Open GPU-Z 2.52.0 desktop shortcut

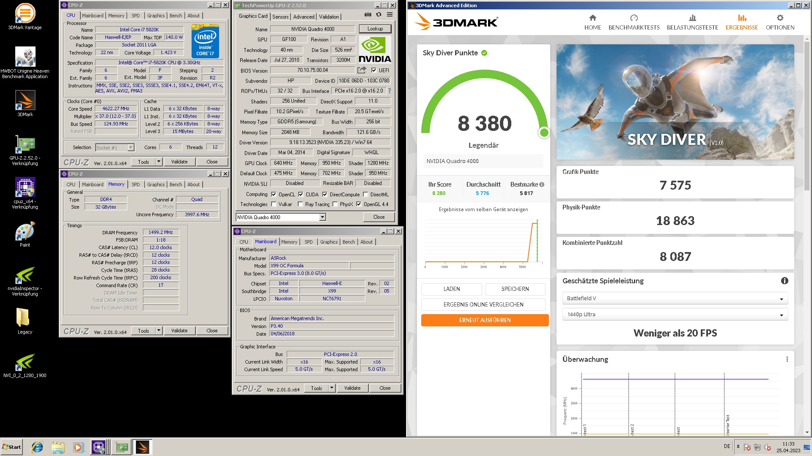tap(25, 150)
